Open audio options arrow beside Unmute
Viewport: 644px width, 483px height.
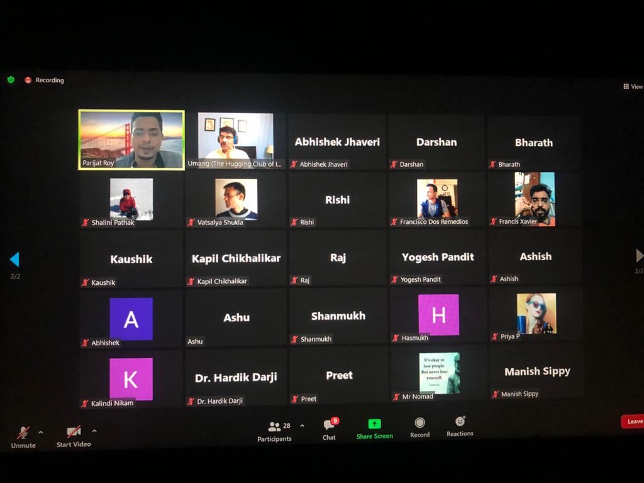(x=41, y=433)
